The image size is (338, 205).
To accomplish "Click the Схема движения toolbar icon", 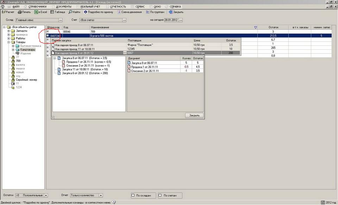I will [x=119, y=12].
